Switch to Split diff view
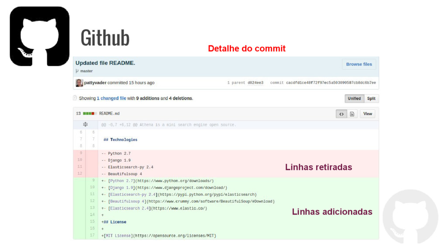This screenshot has width=447, height=251. coord(371,98)
